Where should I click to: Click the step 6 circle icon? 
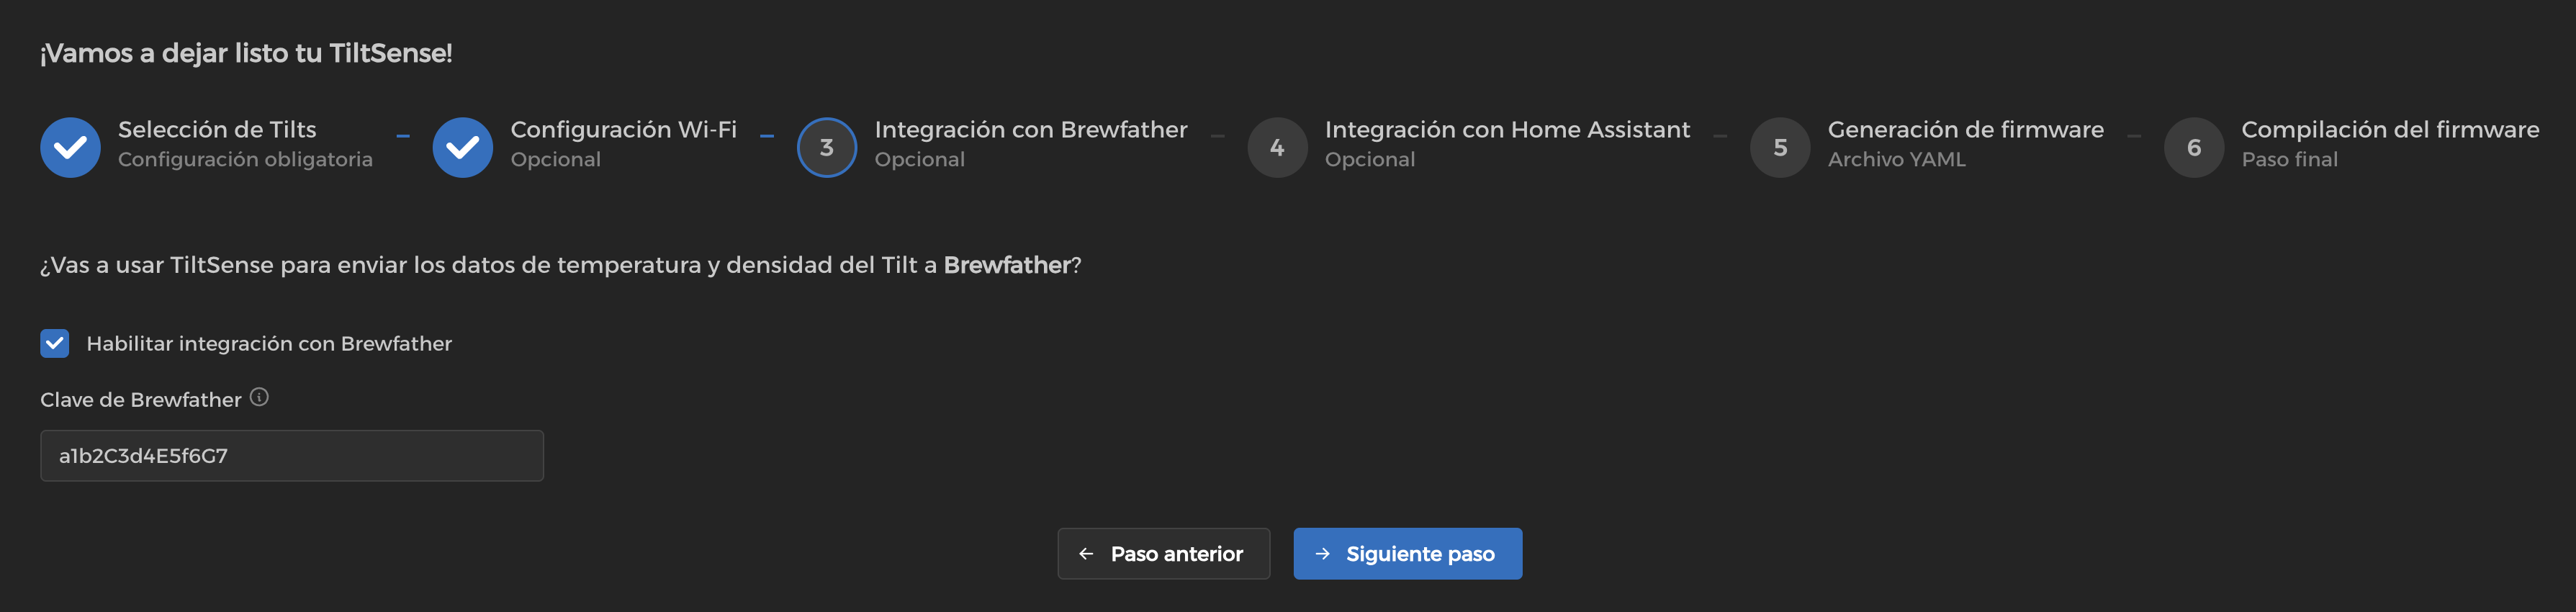(2194, 147)
